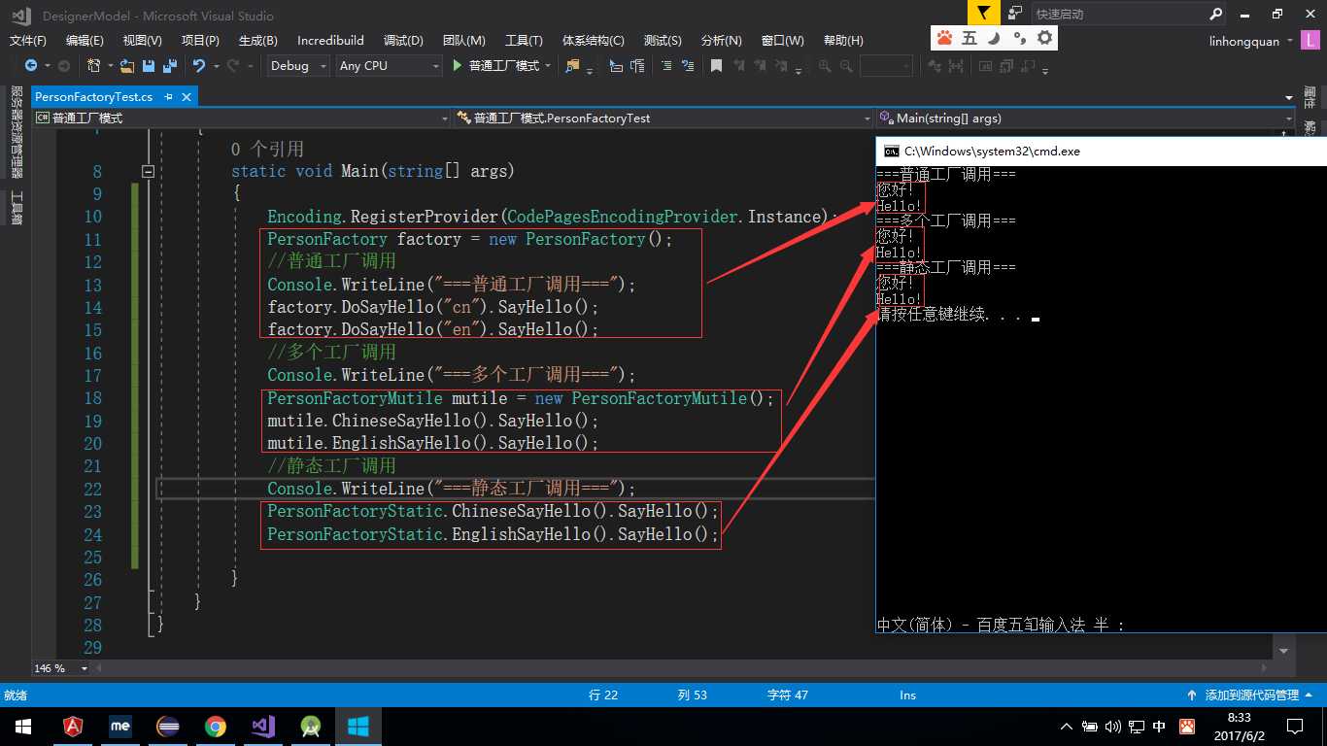
Task: Click the Windows Start button
Action: (23, 727)
